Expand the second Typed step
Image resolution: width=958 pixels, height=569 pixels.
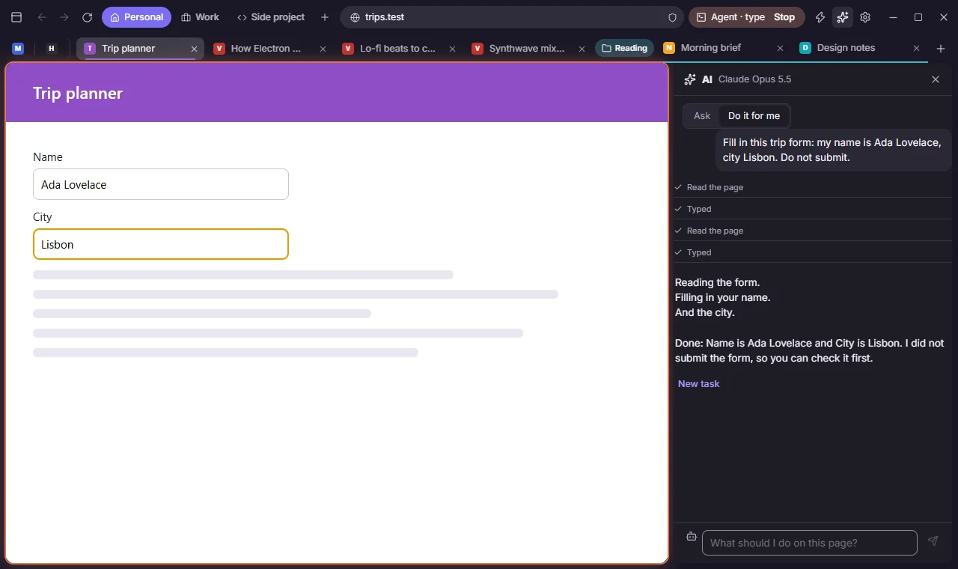click(812, 252)
